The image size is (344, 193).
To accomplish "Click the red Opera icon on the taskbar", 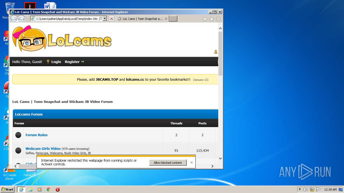I will pos(58,190).
